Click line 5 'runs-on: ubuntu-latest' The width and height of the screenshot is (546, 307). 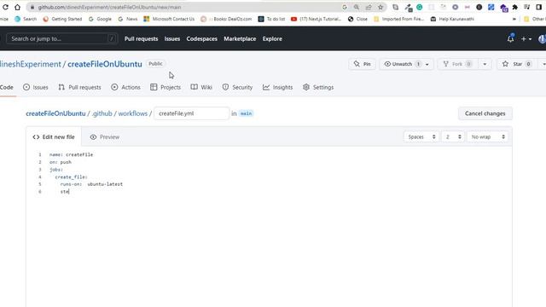91,184
